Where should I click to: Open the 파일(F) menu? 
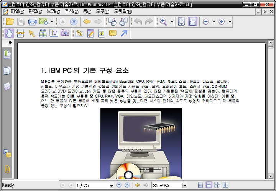17,11
